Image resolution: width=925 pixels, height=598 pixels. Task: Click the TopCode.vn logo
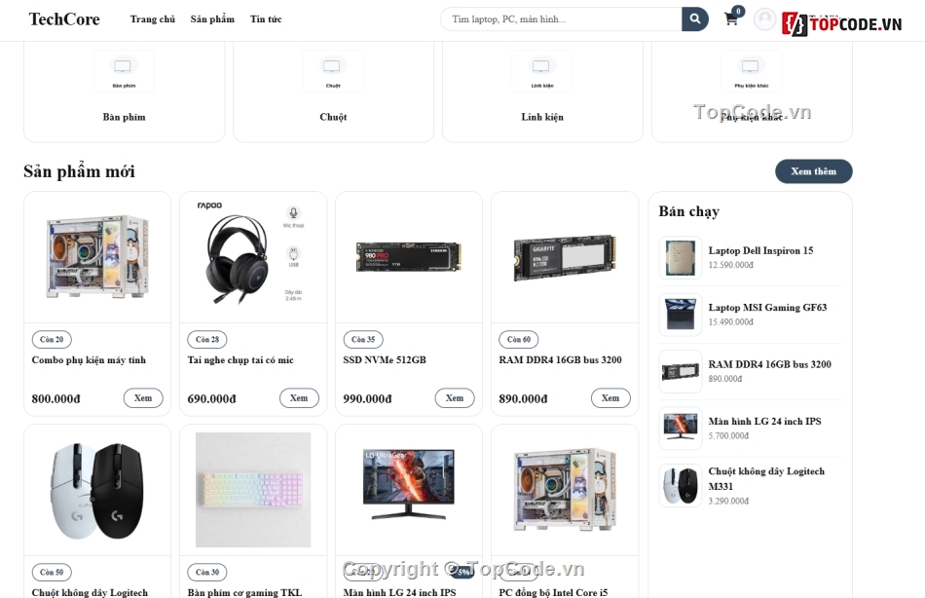(x=842, y=23)
